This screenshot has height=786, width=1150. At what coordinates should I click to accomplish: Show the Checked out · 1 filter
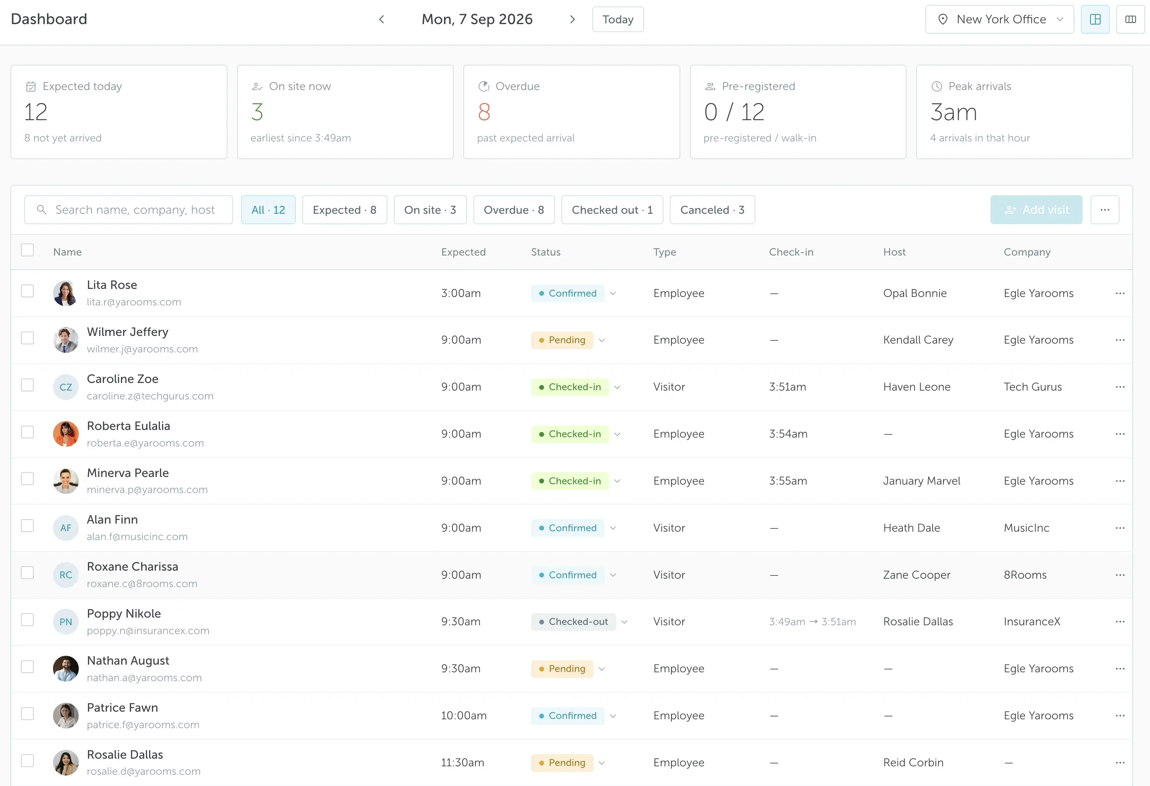(x=612, y=210)
